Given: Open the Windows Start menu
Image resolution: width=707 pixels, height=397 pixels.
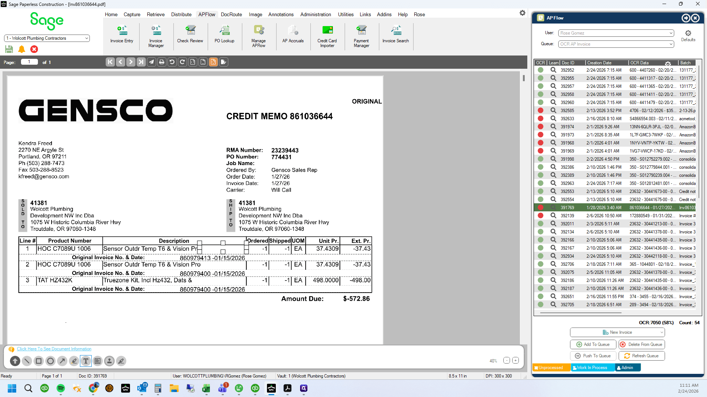Looking at the screenshot, I should click(x=12, y=388).
